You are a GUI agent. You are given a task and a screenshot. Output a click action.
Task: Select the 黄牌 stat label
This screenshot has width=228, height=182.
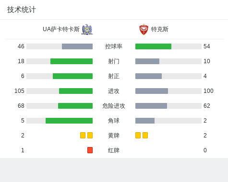click(114, 136)
